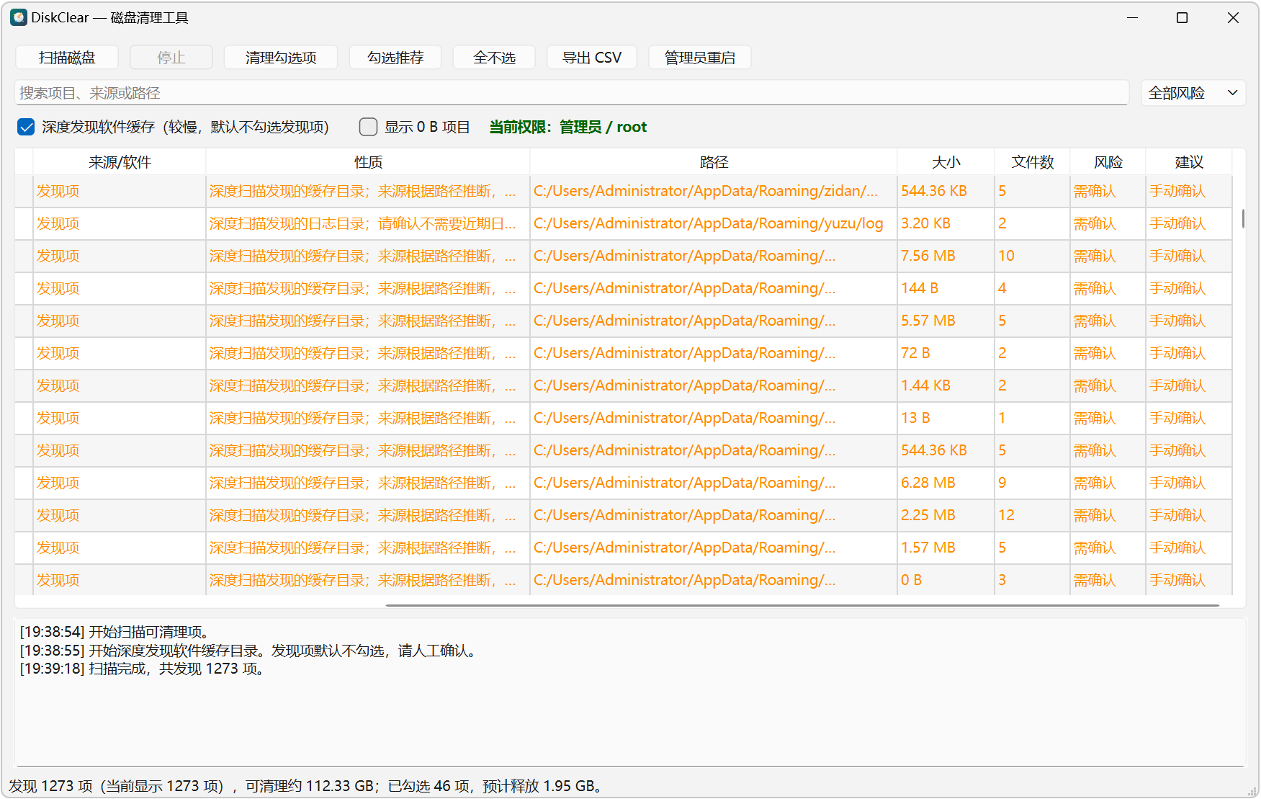The height and width of the screenshot is (799, 1261).
Task: Click the 路径 column header
Action: click(x=714, y=162)
